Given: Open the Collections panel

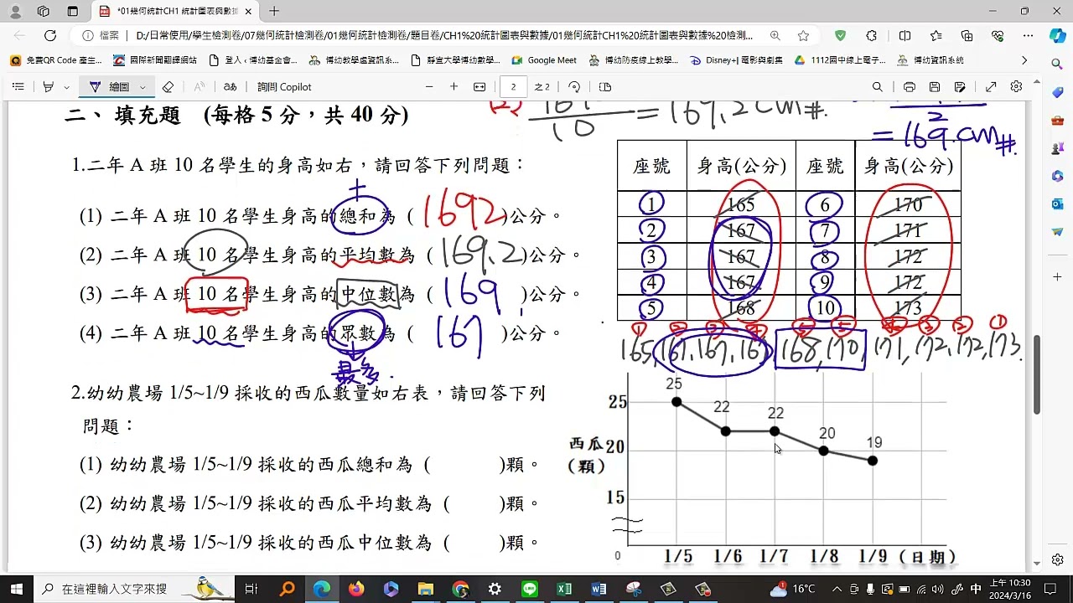Looking at the screenshot, I should click(967, 36).
